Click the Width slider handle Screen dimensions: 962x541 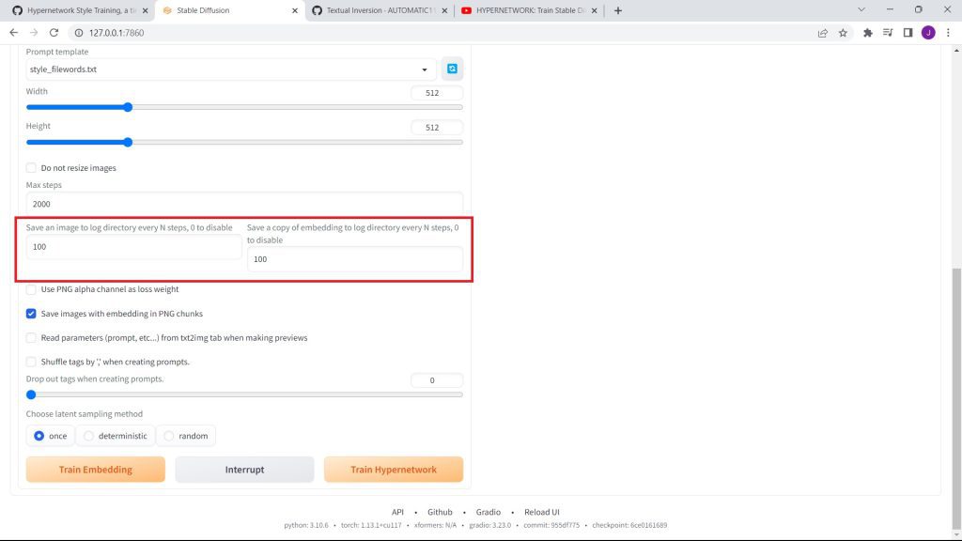pos(128,107)
